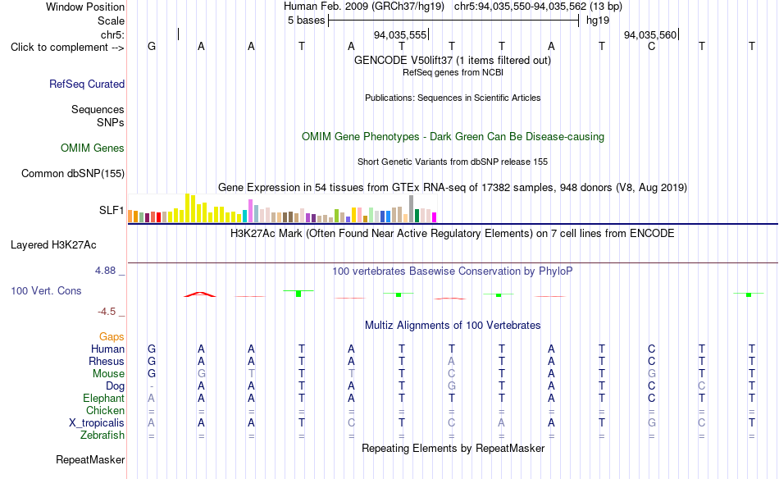Viewport: 779px width, 479px height.
Task: Click the 94,035,560 coordinate label
Action: [x=650, y=34]
